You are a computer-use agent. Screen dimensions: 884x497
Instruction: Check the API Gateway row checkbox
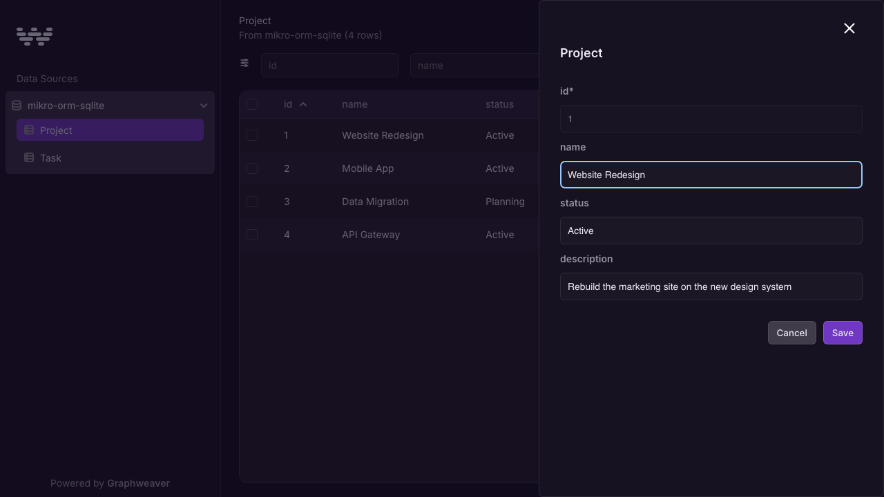tap(252, 235)
